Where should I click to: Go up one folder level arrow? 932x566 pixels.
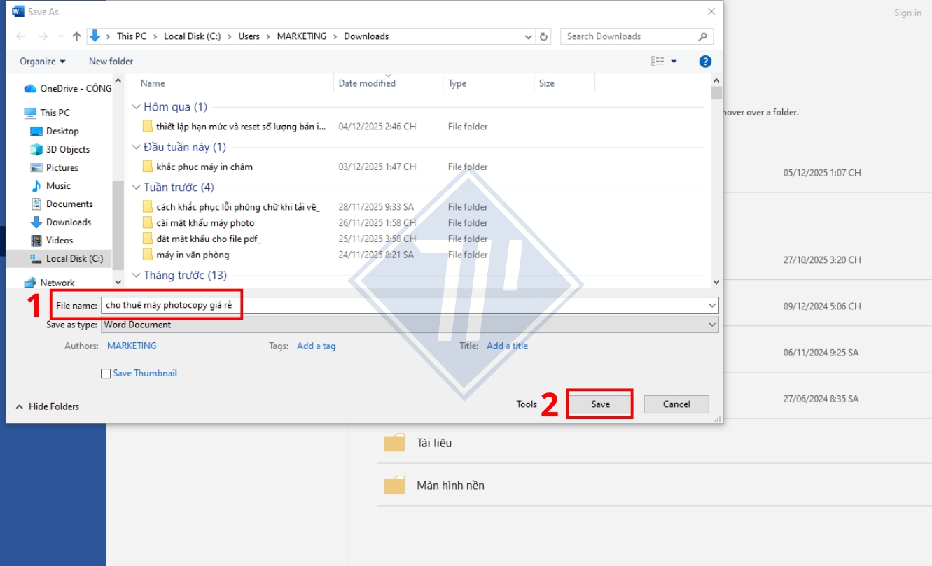[77, 36]
